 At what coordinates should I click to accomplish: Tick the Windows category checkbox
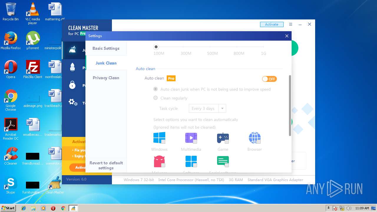163,142
